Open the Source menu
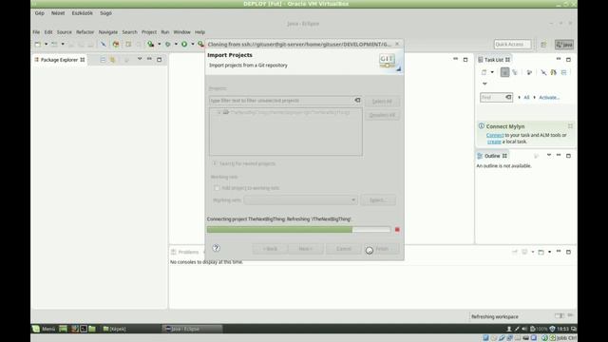Screen dimensions: 608x342 tap(64, 32)
